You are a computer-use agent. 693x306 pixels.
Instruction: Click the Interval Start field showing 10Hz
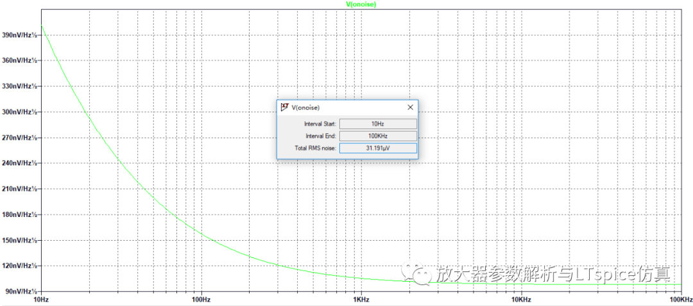(x=377, y=124)
